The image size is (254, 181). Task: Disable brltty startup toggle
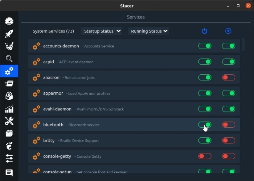[x=205, y=140]
